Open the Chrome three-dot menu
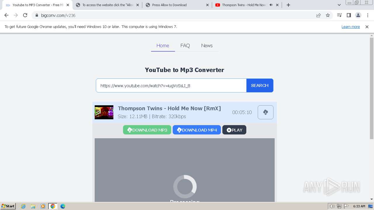374x210 pixels. (x=367, y=15)
